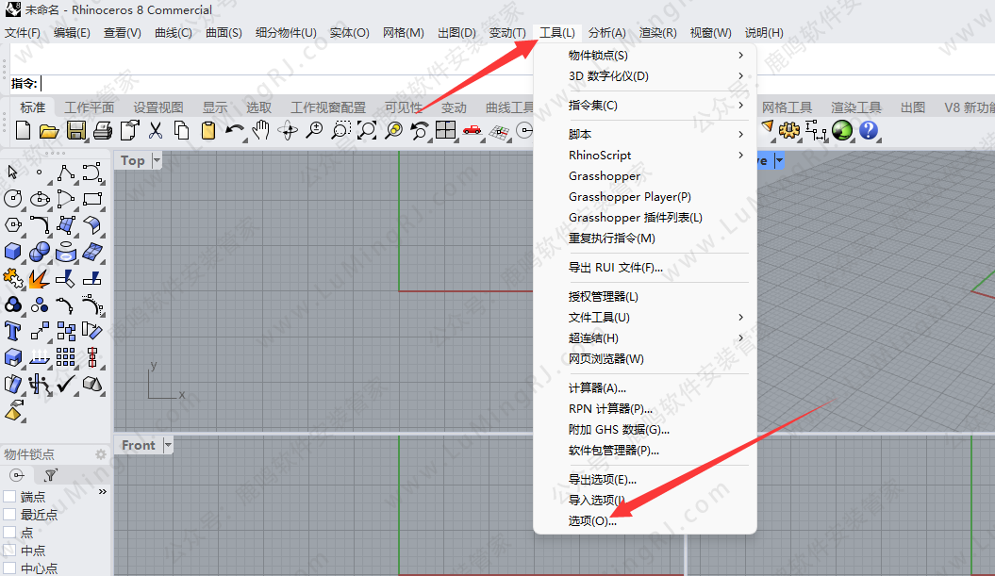Enable the 端点 osnap checkbox
The height and width of the screenshot is (576, 995).
[9, 497]
